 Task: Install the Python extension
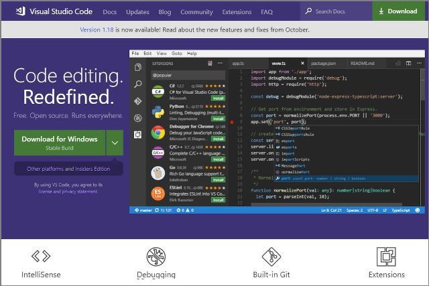point(218,119)
